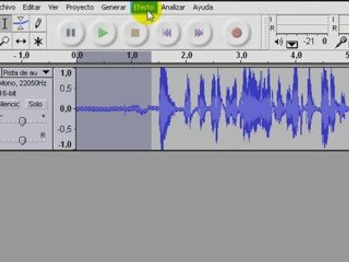Open the Ver menu
Screen dimensions: 349x262
(x=53, y=7)
